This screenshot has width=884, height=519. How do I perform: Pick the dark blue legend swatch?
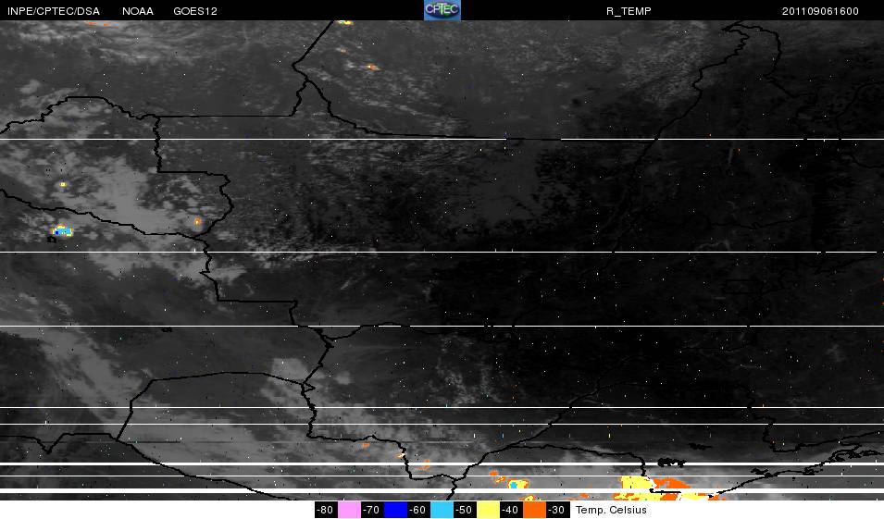[x=395, y=510]
